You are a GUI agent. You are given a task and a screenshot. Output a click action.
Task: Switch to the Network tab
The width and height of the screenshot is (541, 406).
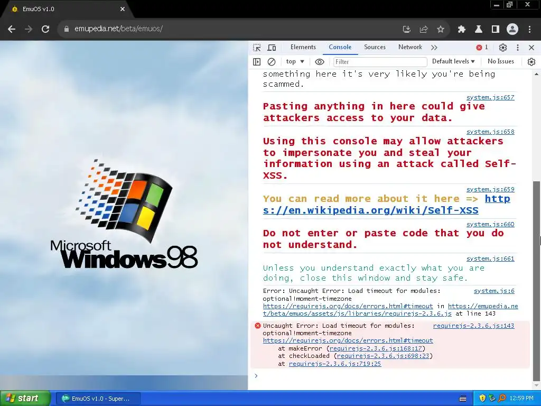[410, 47]
